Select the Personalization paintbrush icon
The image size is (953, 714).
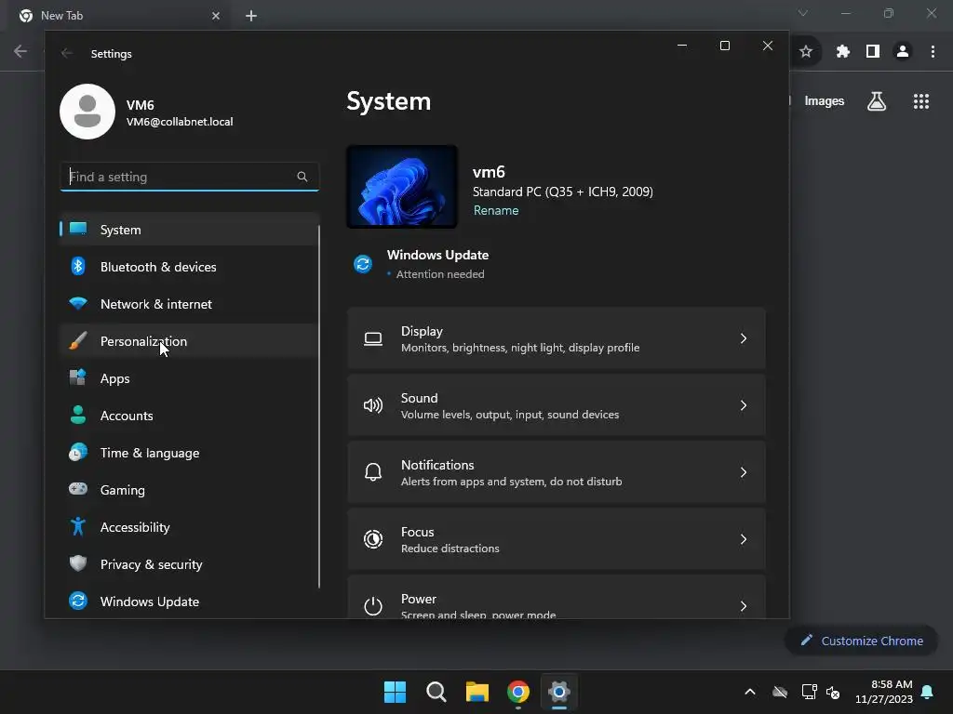coord(78,340)
